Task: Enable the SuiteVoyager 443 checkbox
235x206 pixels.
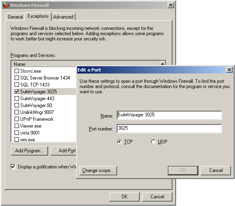Action: (17, 98)
